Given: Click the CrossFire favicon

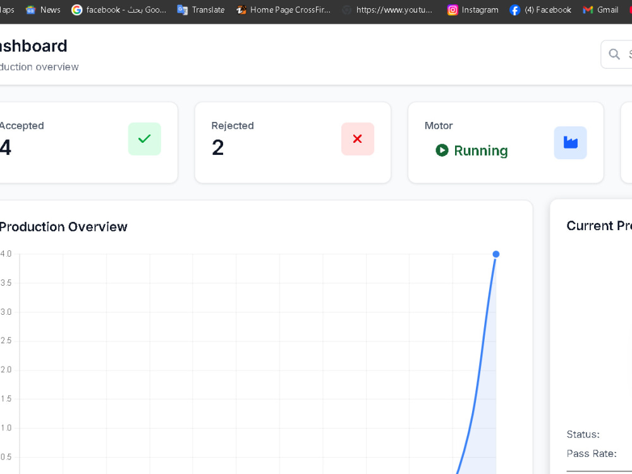Looking at the screenshot, I should pos(241,9).
